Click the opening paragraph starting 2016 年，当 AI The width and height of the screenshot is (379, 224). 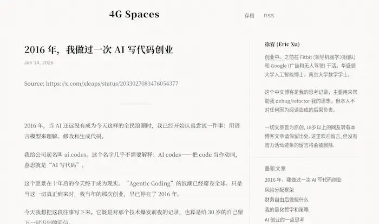[132, 131]
